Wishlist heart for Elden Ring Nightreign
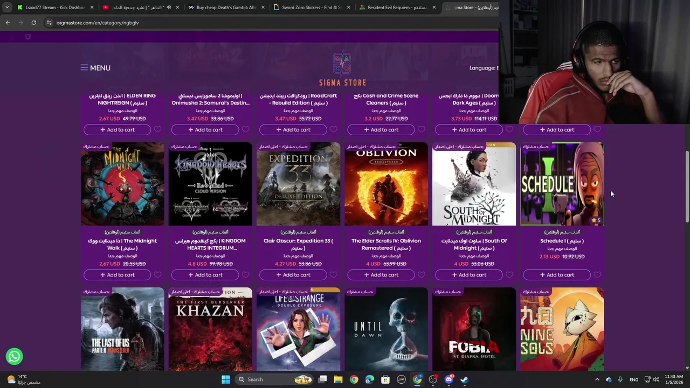 [x=157, y=129]
